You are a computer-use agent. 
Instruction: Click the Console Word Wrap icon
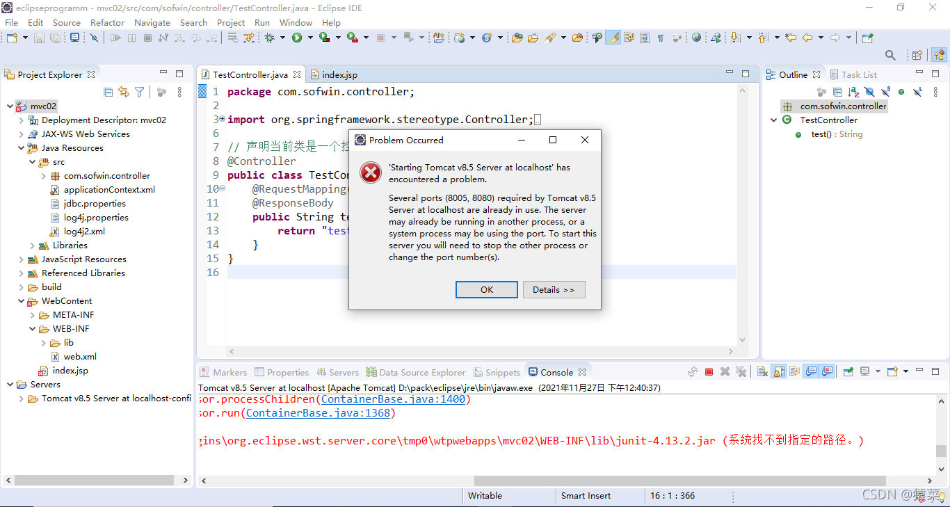pyautogui.click(x=794, y=372)
